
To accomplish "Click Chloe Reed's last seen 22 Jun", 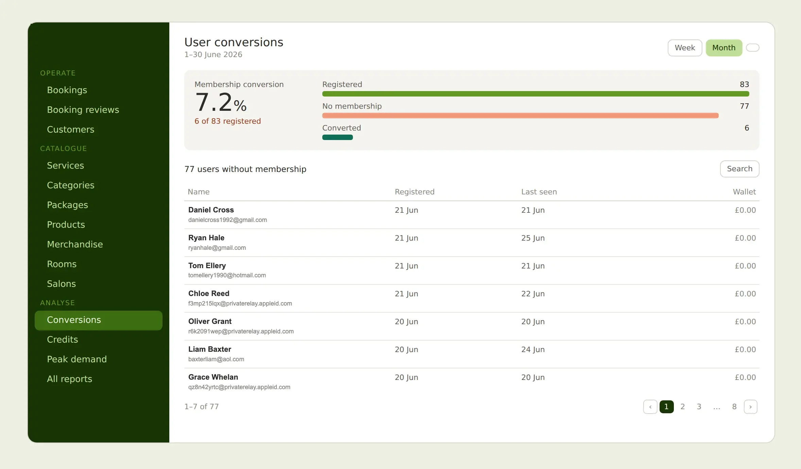I will [533, 294].
